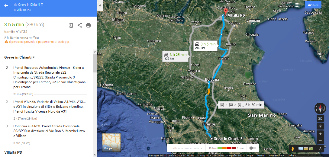Select the 3 h 28 min alternate route
Image resolution: width=329 pixels, height=157 pixels.
(175, 56)
